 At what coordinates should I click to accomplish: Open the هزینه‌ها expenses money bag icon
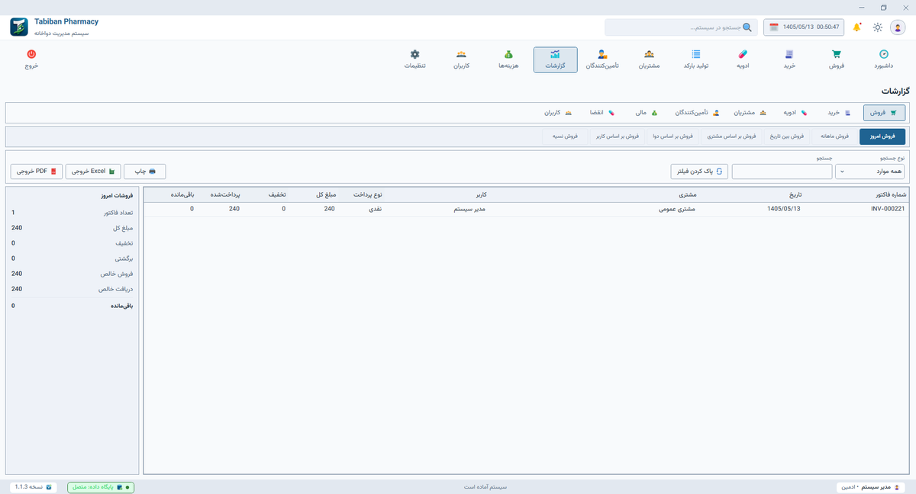coord(508,54)
